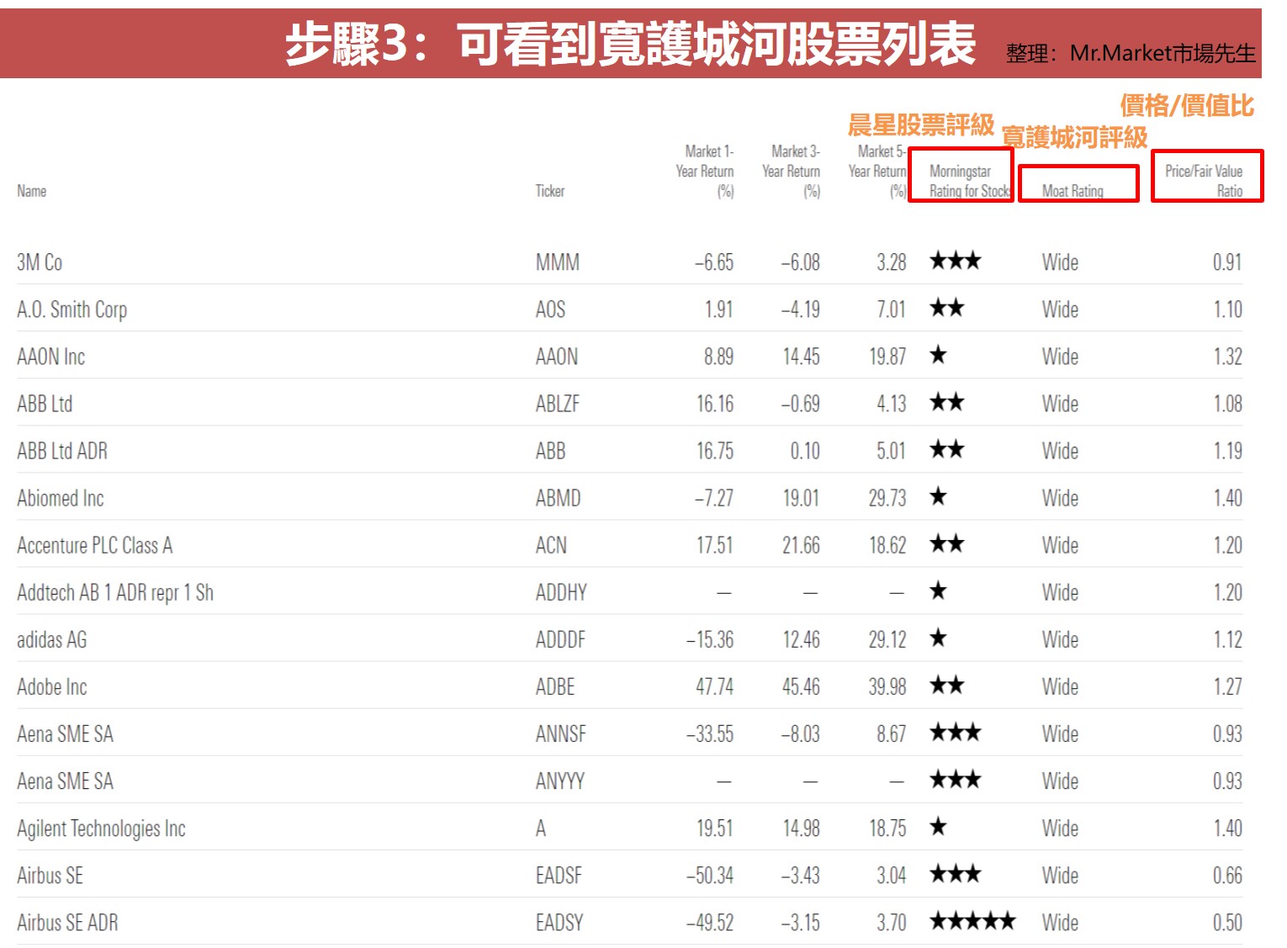Click Morningstar Rating for Stock column header
The height and width of the screenshot is (948, 1287).
click(969, 181)
